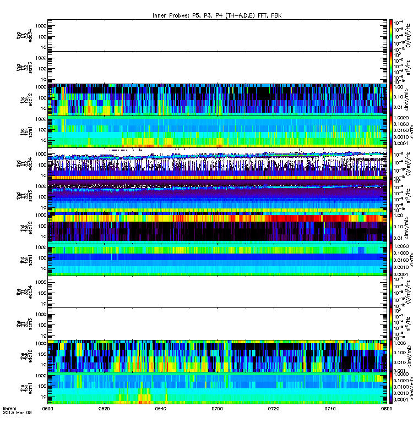Select the thd fff 32 edc34 panel label
This screenshot has height=440, width=413.
pos(24,164)
